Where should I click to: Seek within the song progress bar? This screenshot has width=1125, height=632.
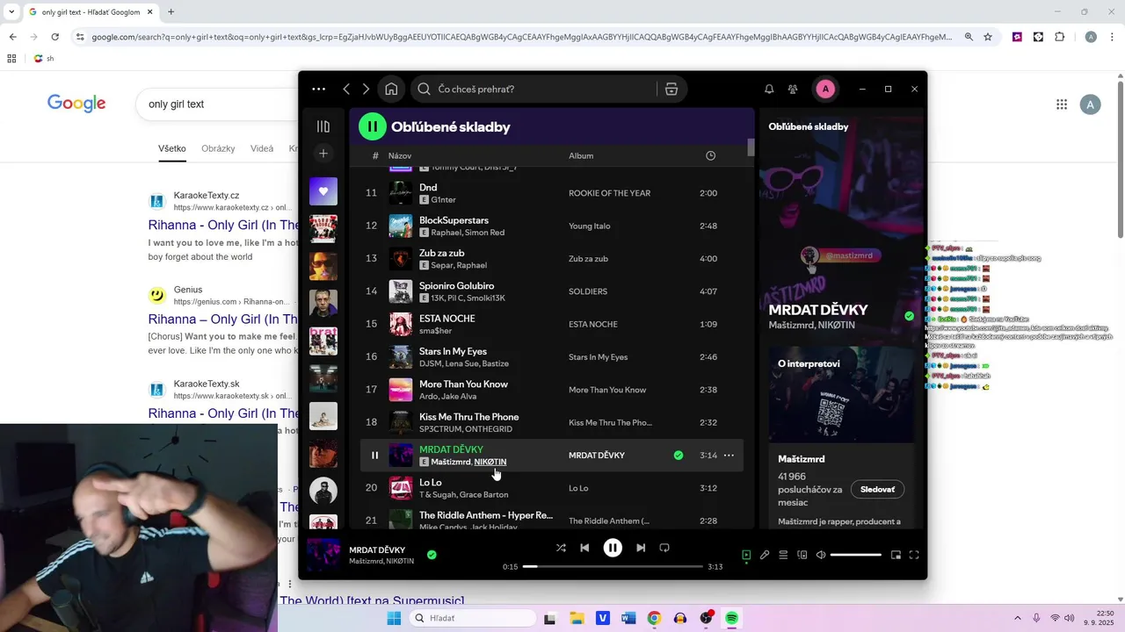[x=613, y=567]
